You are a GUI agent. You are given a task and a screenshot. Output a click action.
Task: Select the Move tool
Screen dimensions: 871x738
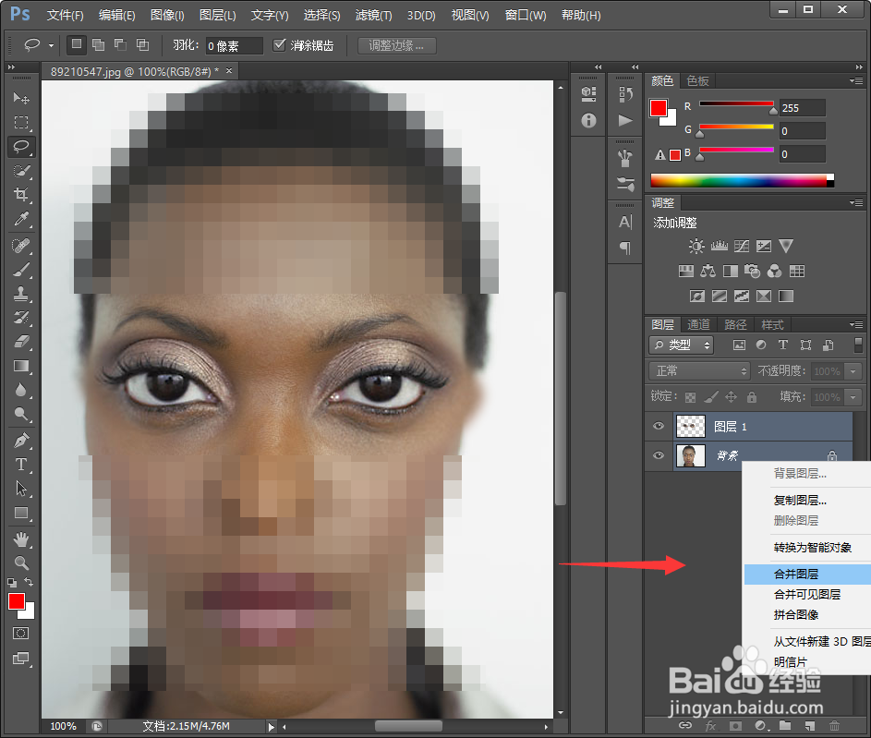tap(21, 98)
